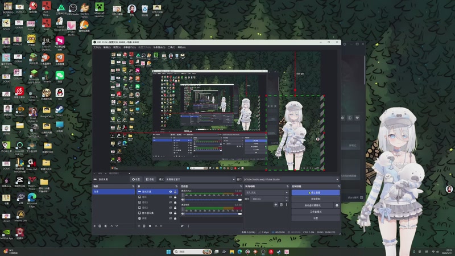Image resolution: width=455 pixels, height=256 pixels.
Task: Open Minecraft Launcher desktop icon
Action: [x=99, y=10]
